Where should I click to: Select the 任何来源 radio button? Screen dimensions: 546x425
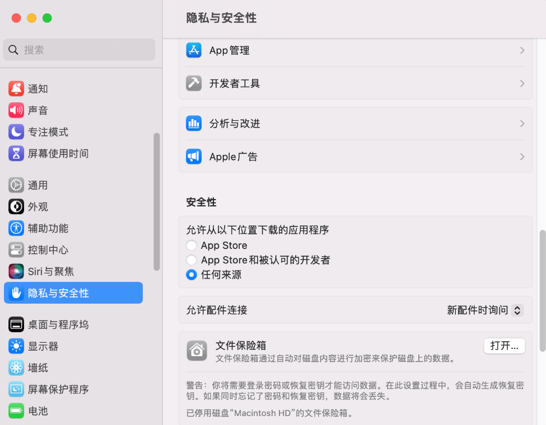[192, 275]
